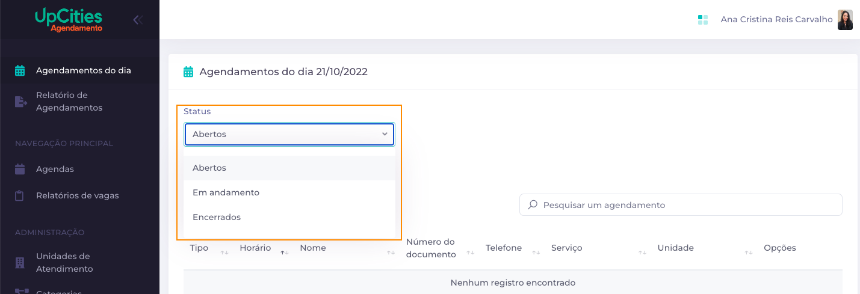Click the search magnifier icon
Viewport: 860px width, 294px height.
[x=532, y=204]
